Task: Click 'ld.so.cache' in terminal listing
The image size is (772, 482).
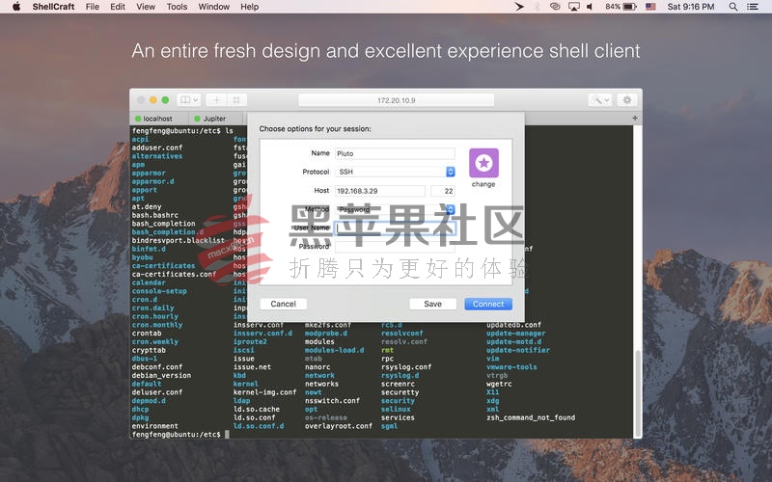Action: [257, 409]
